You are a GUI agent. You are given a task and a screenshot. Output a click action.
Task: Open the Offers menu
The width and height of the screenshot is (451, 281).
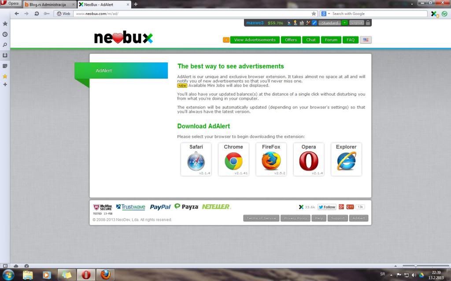coord(291,40)
